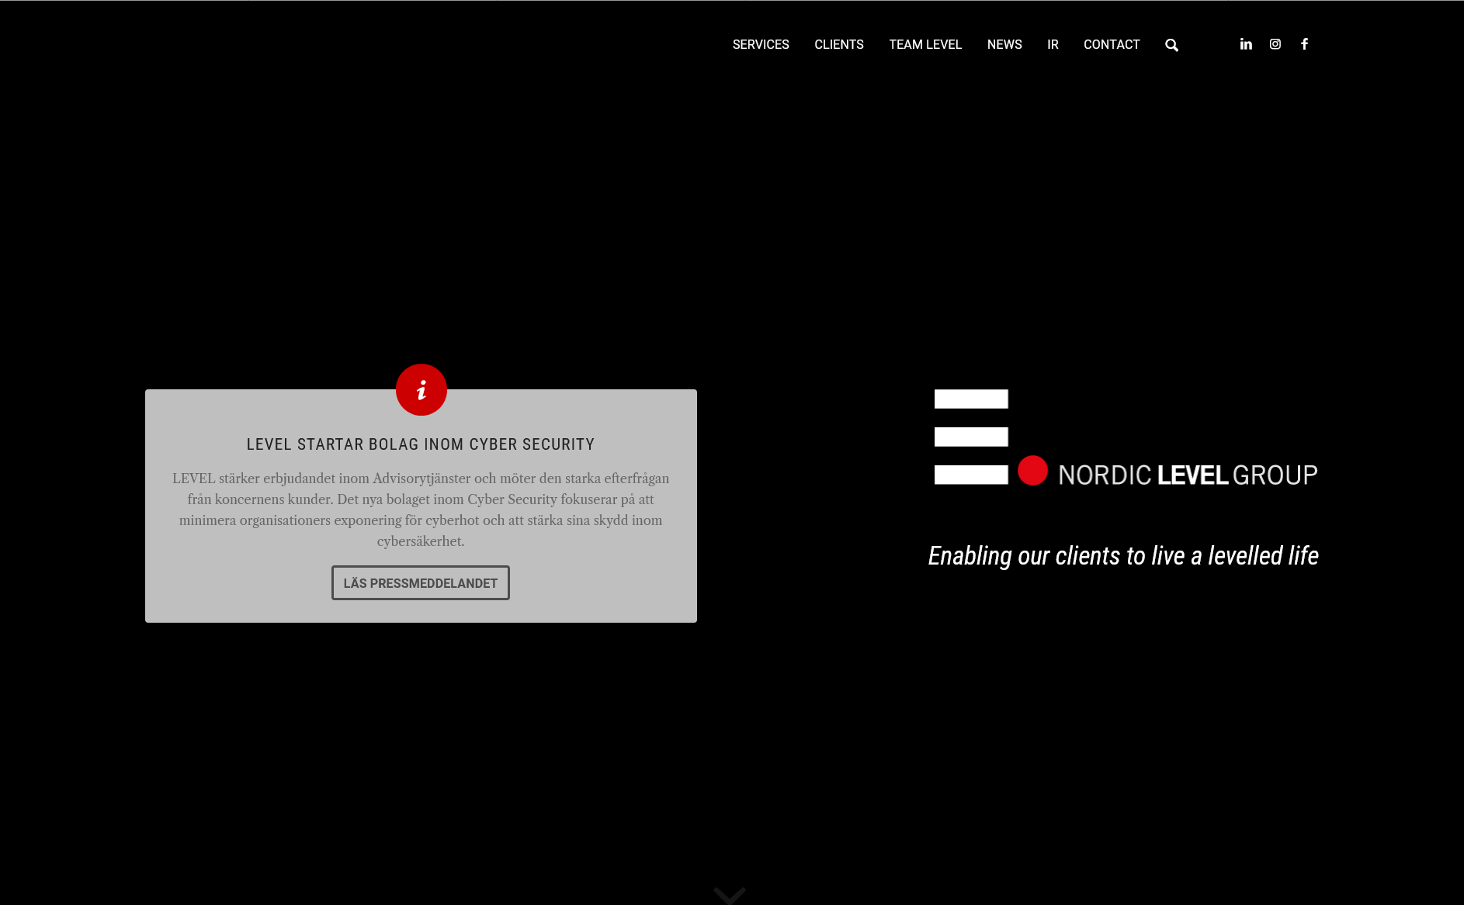Click the red dot in the logo
1464x905 pixels.
click(x=1032, y=471)
